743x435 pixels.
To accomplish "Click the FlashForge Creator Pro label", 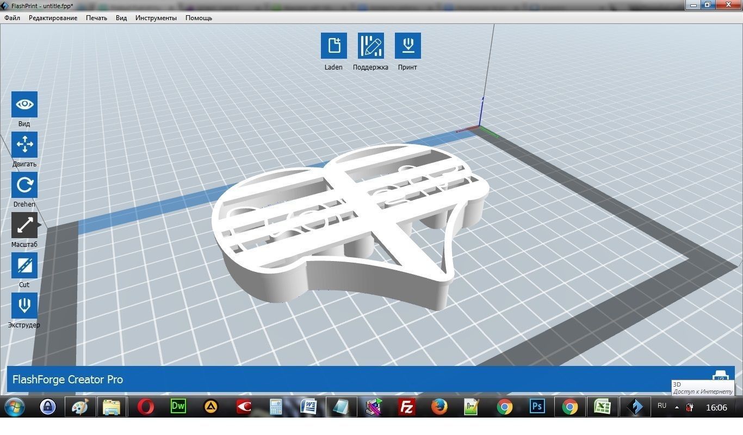I will click(67, 380).
